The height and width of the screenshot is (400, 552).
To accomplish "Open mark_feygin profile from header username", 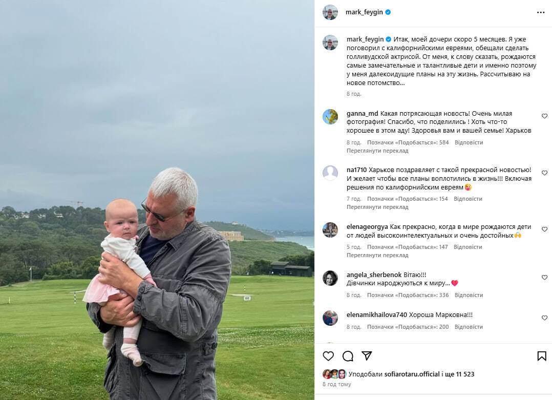I will (364, 12).
